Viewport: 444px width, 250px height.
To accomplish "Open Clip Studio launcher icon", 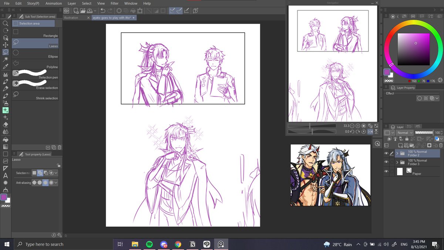I will [66, 11].
